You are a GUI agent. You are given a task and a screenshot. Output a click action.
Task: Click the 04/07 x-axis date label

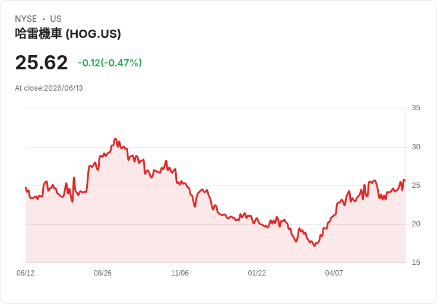pos(334,273)
